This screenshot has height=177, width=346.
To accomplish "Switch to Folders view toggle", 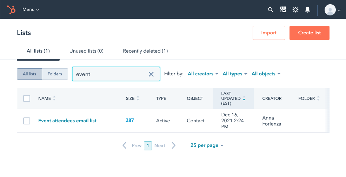I will [x=55, y=74].
